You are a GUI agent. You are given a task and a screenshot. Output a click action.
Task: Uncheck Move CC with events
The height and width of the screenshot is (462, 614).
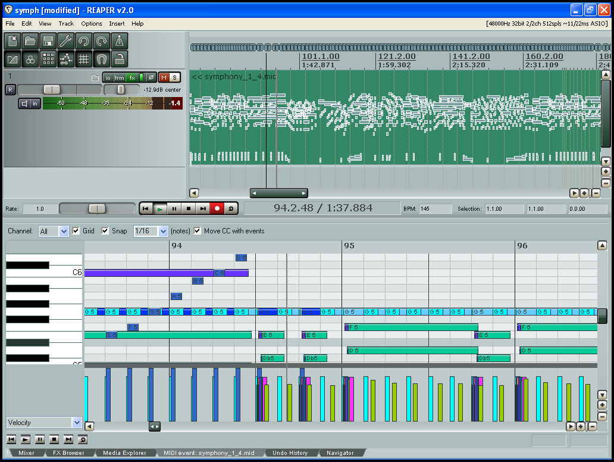coord(197,231)
